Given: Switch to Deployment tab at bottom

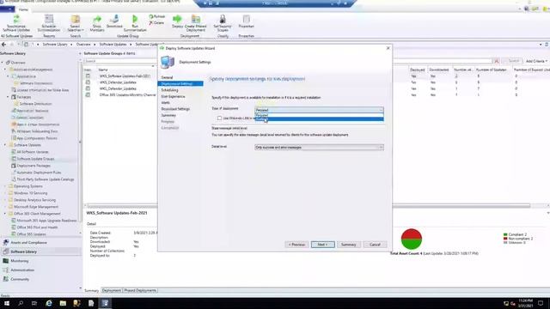Looking at the screenshot, I should [112, 290].
